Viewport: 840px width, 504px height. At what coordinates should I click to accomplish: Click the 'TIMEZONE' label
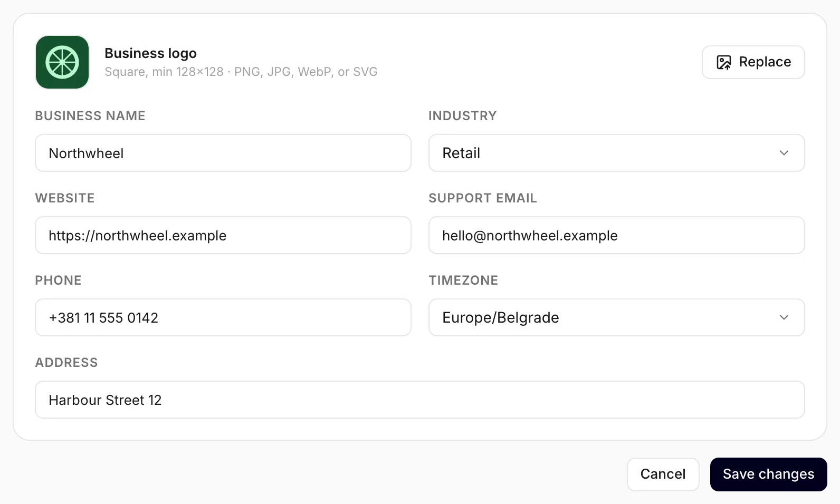pos(463,280)
